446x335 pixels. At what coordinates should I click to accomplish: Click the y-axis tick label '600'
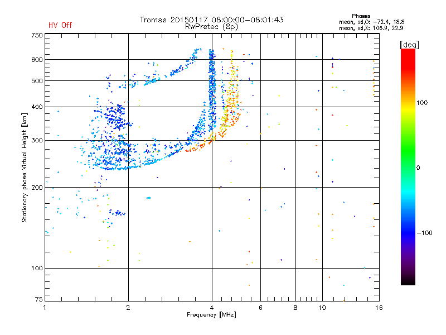tap(37, 60)
